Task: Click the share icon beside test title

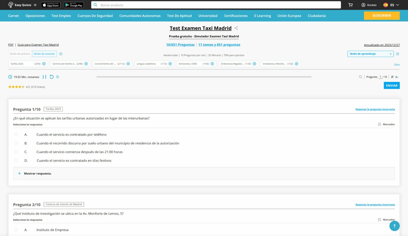Action: 236,28
